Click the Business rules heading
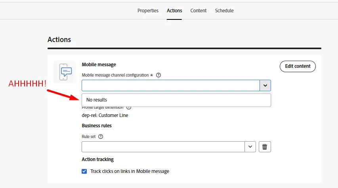Image resolution: width=338 pixels, height=188 pixels. (97, 126)
